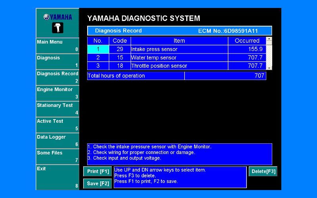Open Main Menu from sidebar
Viewport: 317px width, 198px height.
[x=57, y=46]
